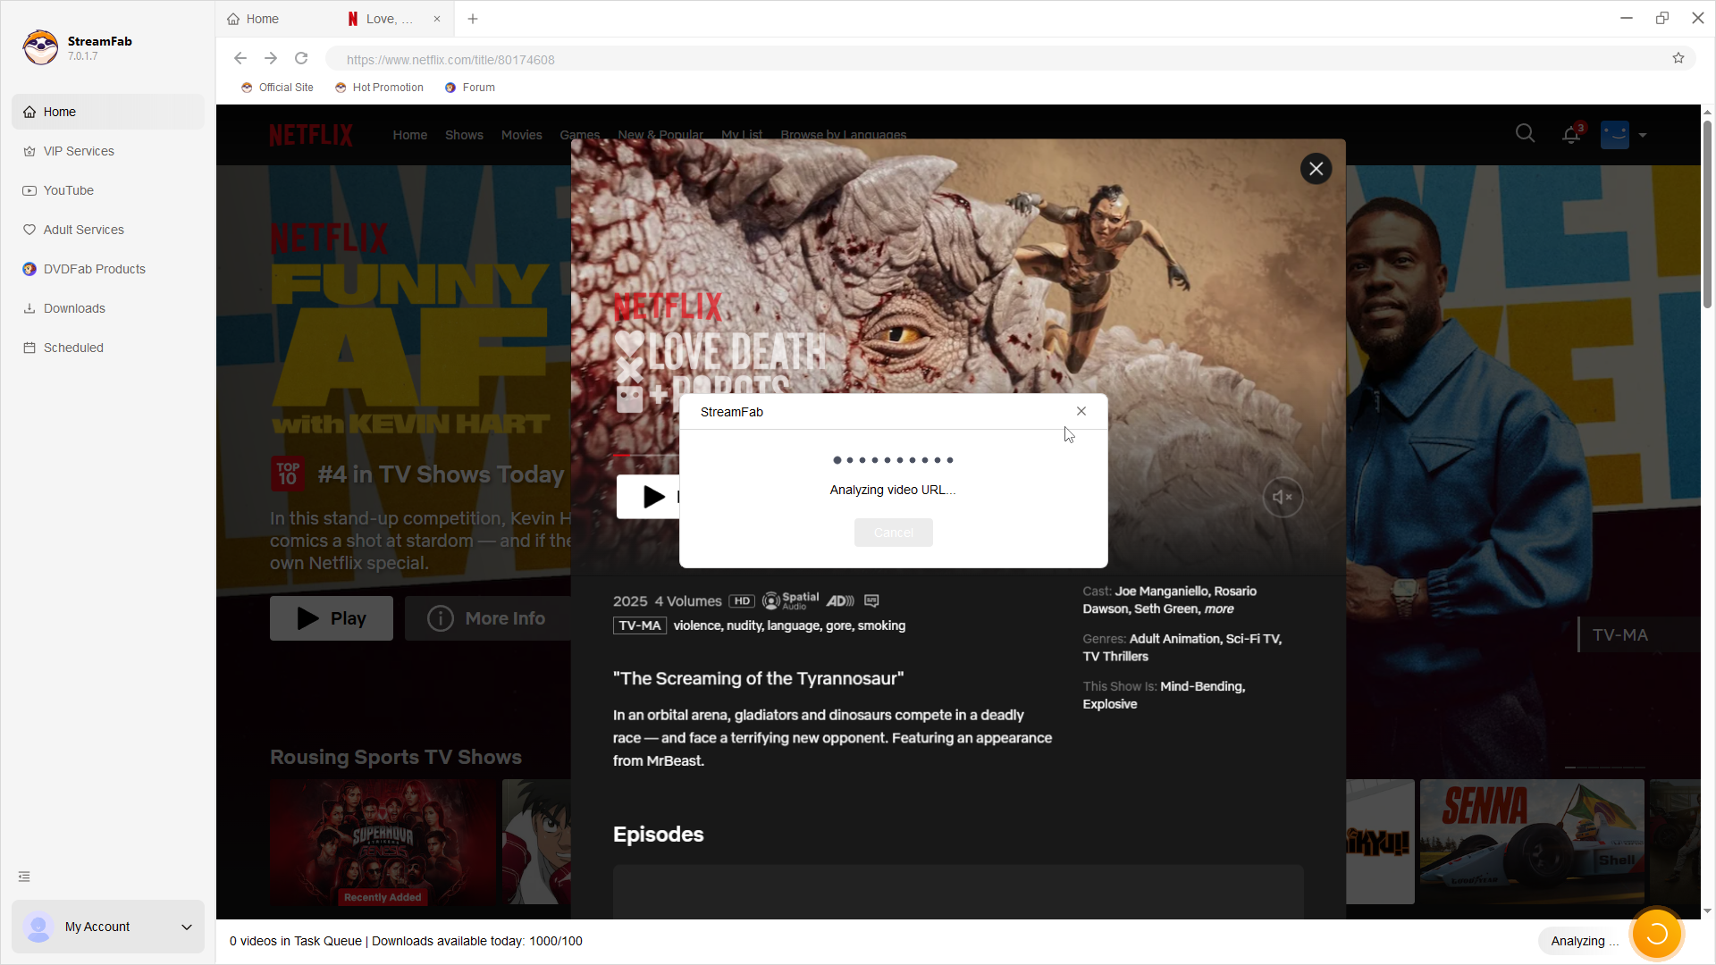
Task: Expand the My Account dropdown
Action: click(187, 927)
